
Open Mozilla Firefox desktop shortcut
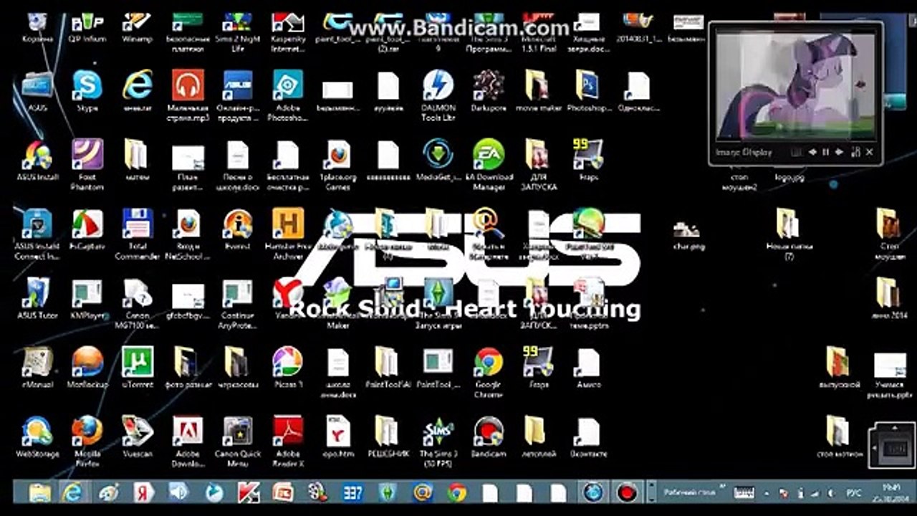[x=87, y=440]
